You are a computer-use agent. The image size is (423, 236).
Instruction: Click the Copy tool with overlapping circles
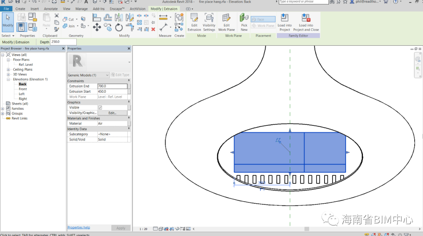(108, 27)
